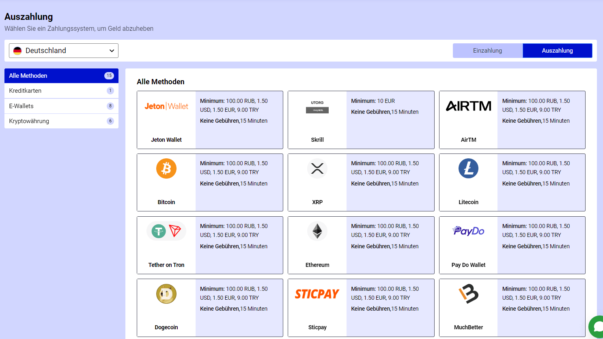Select the Dogecoin coin icon

(166, 294)
